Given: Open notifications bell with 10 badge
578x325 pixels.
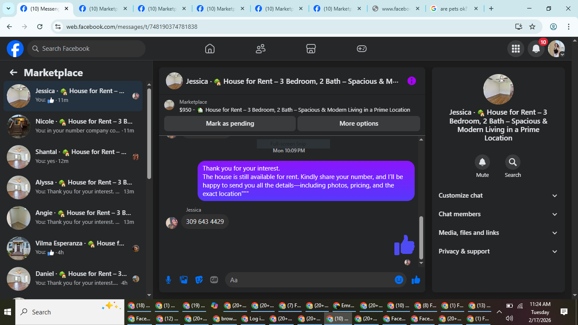Looking at the screenshot, I should 536,49.
